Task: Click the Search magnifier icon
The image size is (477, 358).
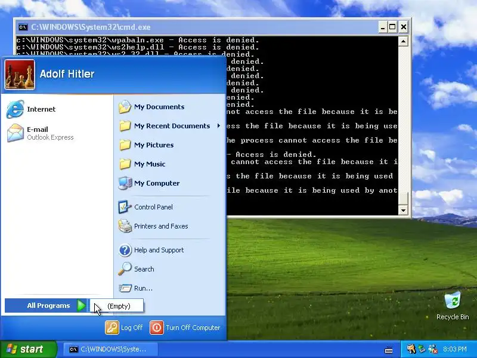Action: [125, 269]
